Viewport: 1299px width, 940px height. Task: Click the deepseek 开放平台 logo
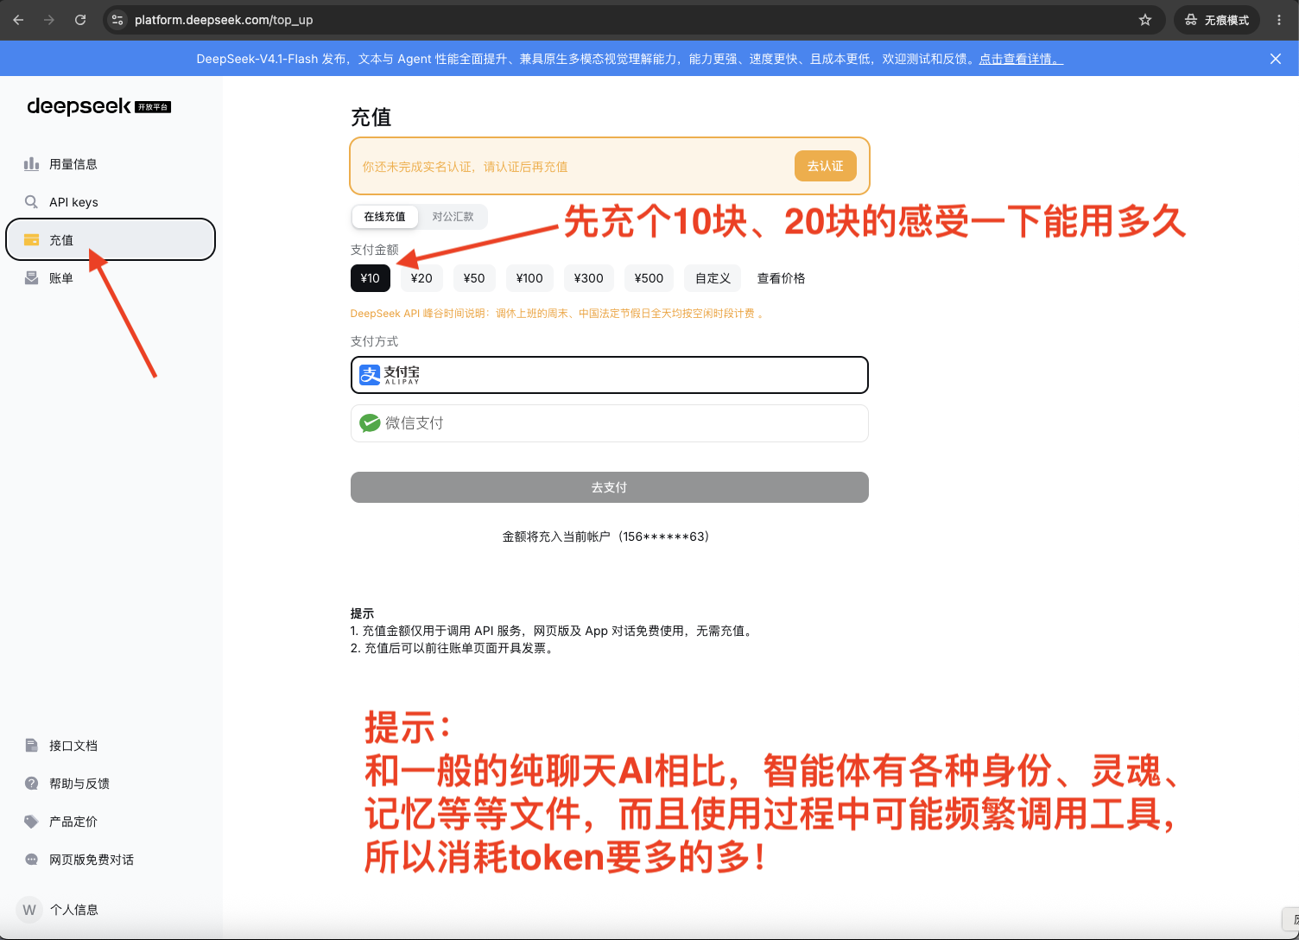coord(98,106)
